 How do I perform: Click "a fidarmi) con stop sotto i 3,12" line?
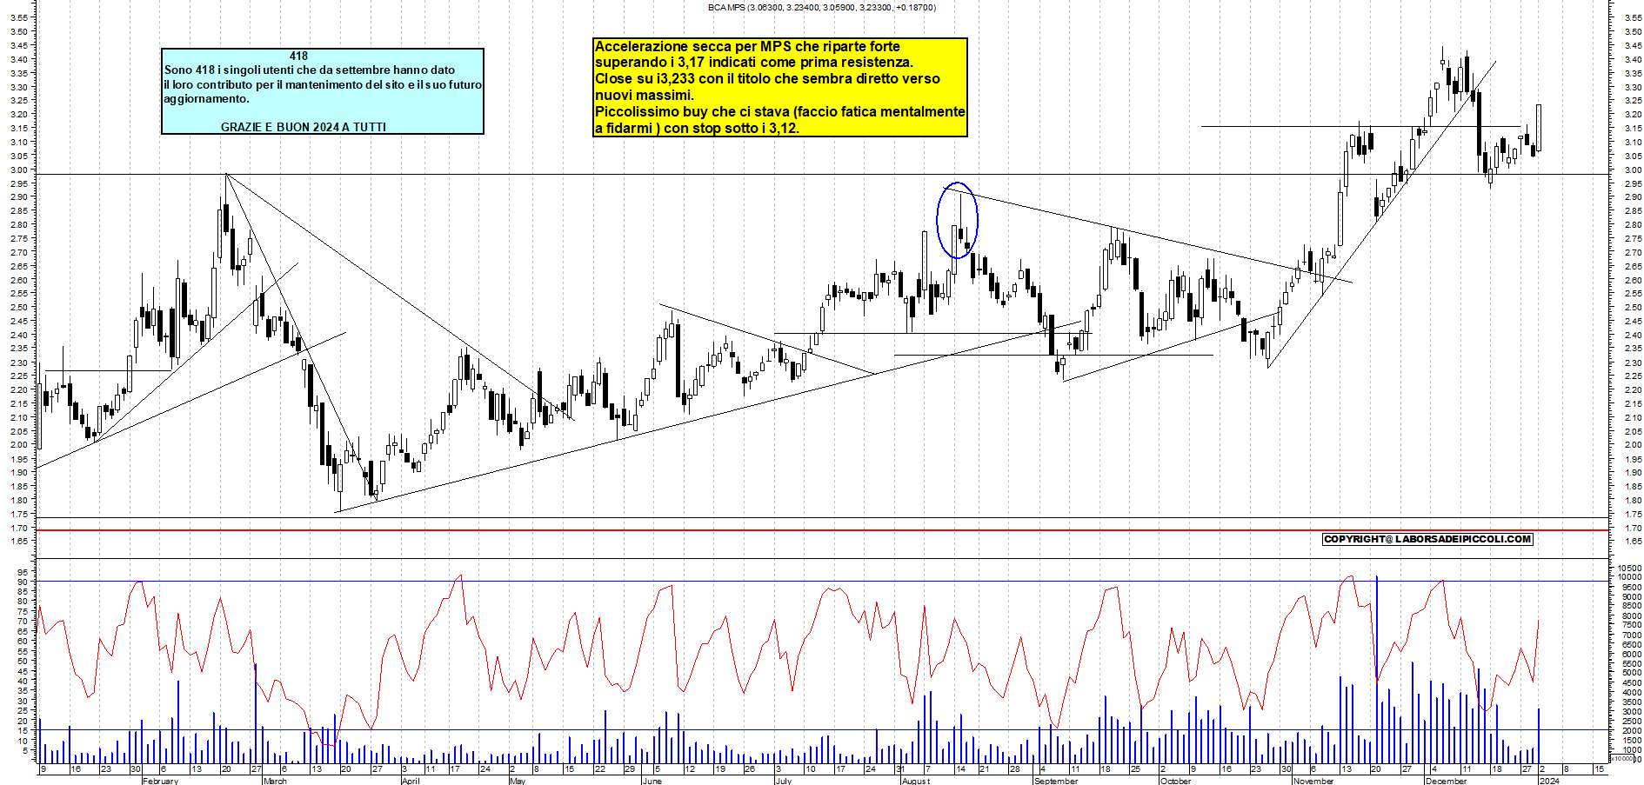click(697, 128)
